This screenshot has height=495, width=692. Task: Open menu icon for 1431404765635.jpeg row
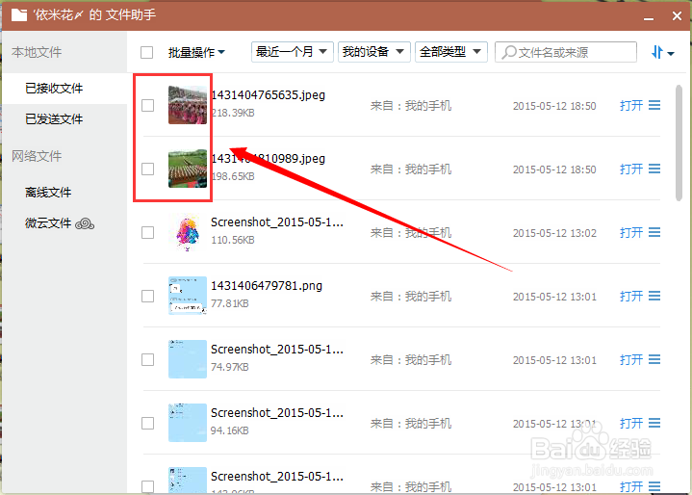654,106
